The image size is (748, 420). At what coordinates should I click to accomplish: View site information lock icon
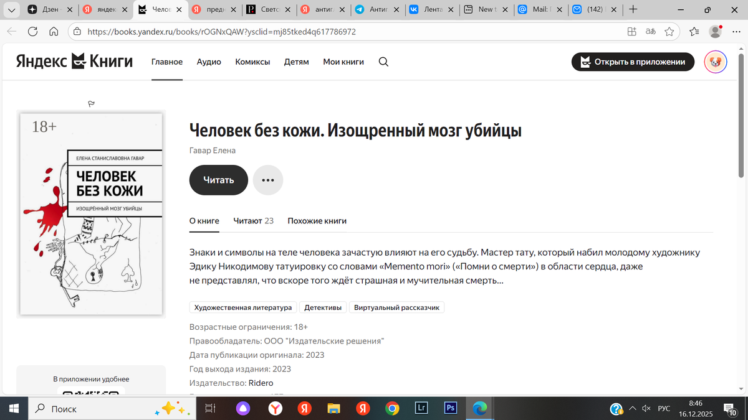pos(77,32)
